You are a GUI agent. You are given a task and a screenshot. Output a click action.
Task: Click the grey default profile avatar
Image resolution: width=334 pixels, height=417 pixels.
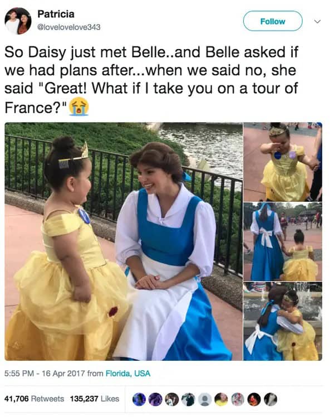point(204,399)
